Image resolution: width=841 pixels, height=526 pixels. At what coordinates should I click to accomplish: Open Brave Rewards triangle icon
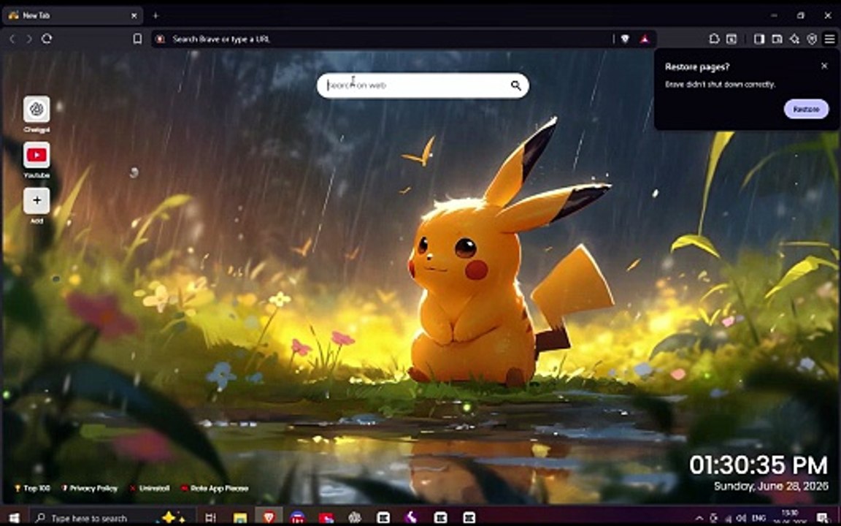coord(645,39)
